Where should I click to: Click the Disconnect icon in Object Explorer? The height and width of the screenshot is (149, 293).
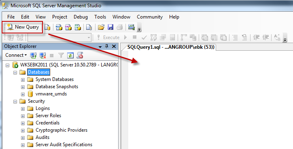[x=42, y=55]
